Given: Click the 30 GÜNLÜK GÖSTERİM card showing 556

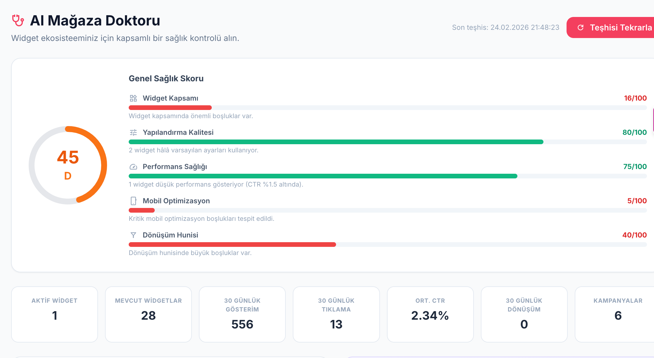Looking at the screenshot, I should point(242,314).
